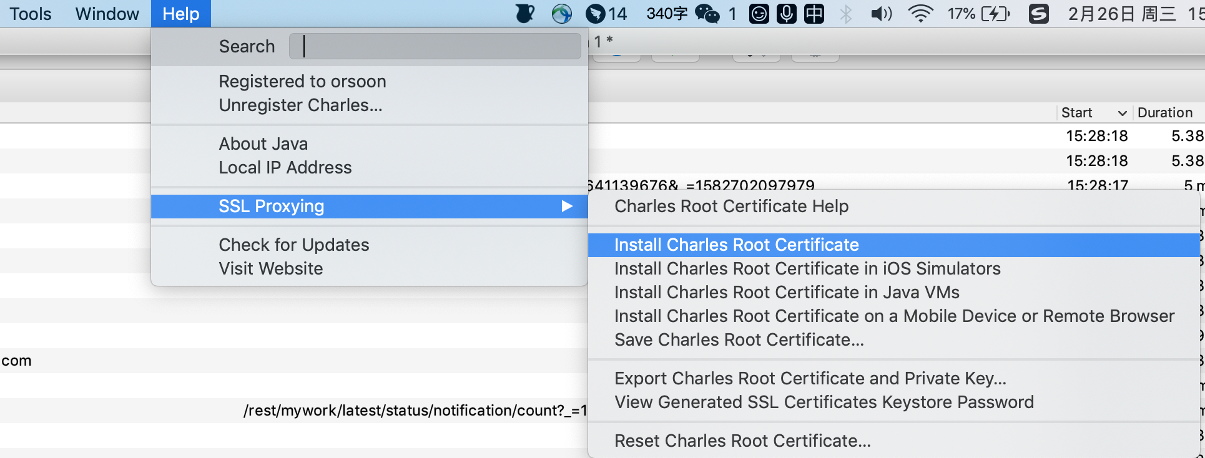Click the bird icon showing 14
Viewport: 1205px width, 458px height.
click(606, 14)
